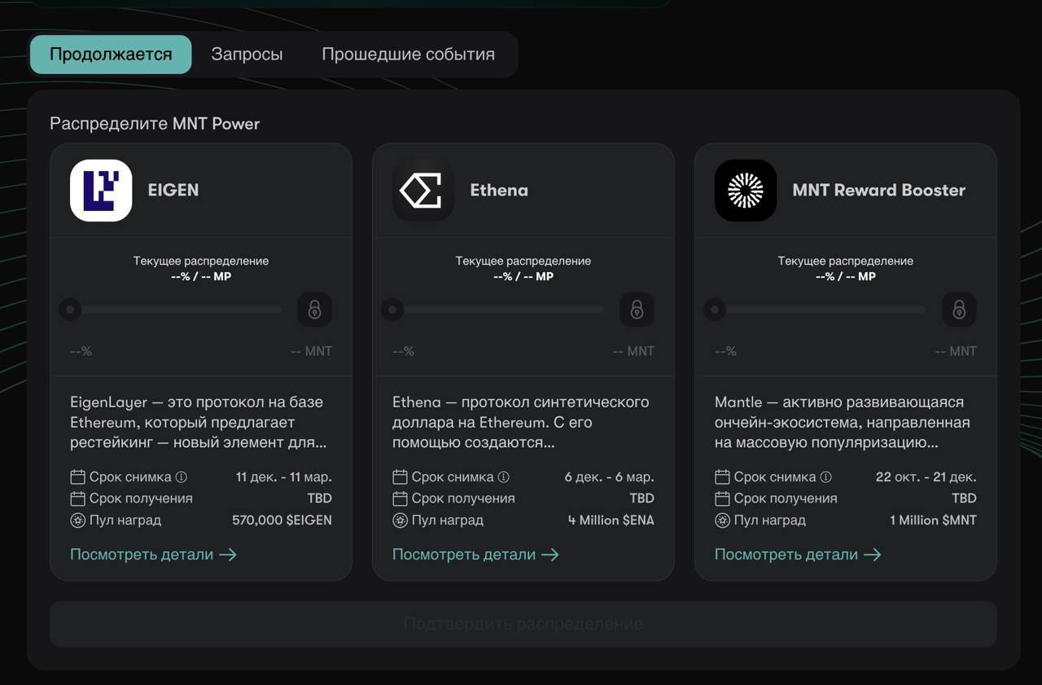The width and height of the screenshot is (1042, 685).
Task: Click the Ethena protocol description text
Action: (521, 423)
